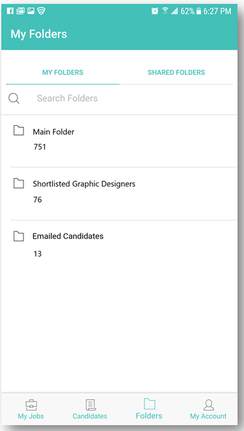Click the Shortlisted Graphic Designers folder icon
The width and height of the screenshot is (244, 431).
tap(19, 183)
